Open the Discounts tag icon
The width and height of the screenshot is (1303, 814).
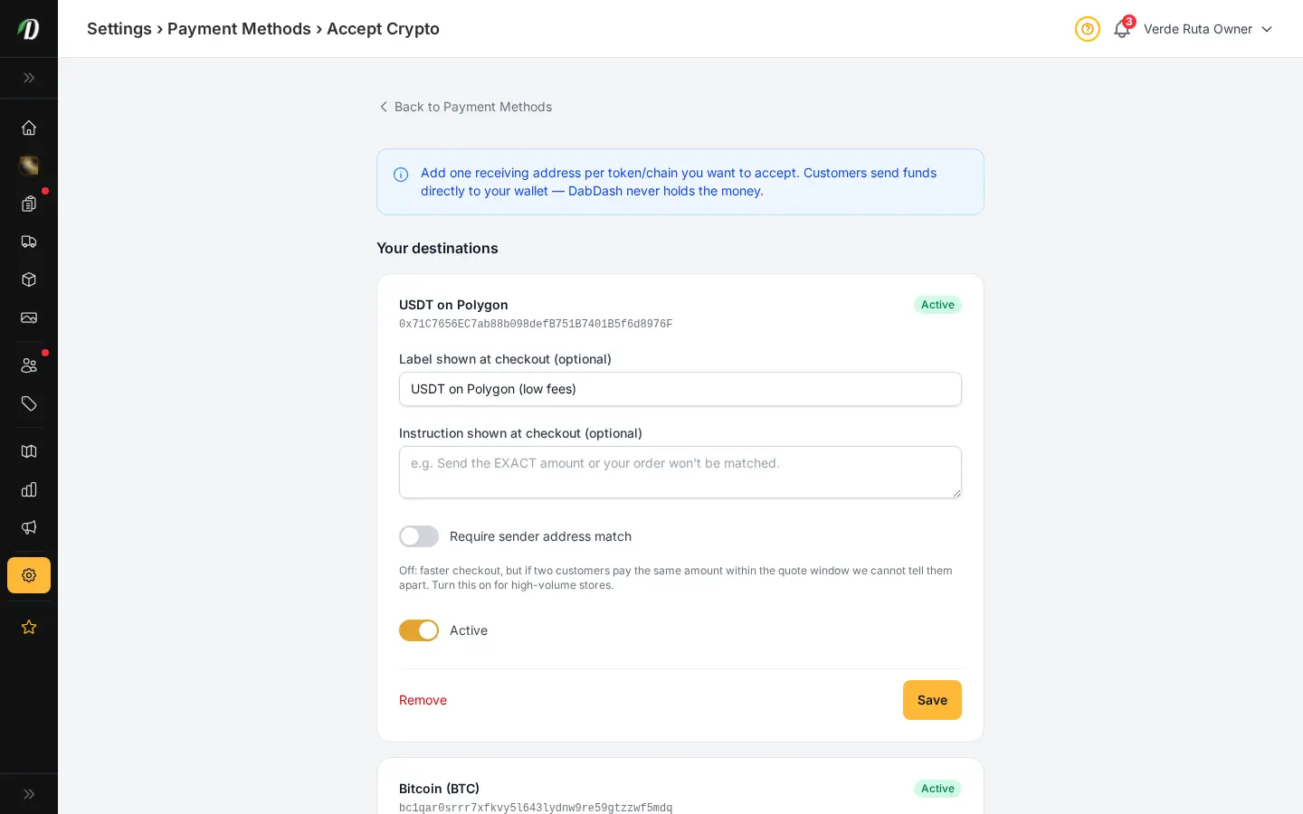pos(29,403)
